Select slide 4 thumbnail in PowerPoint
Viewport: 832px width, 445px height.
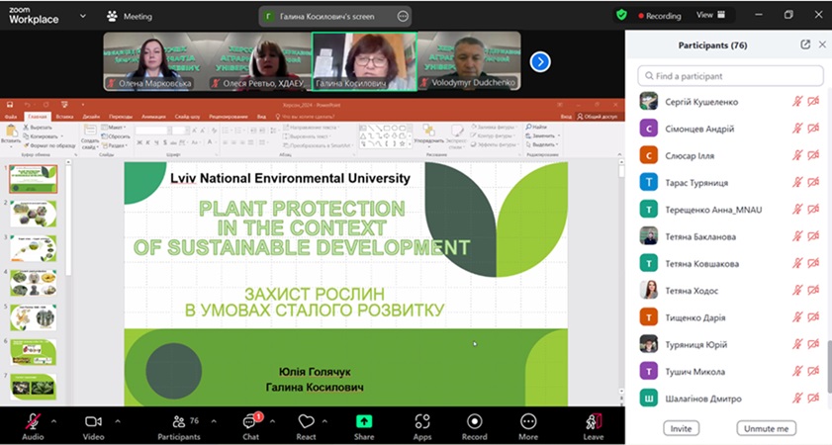(33, 283)
